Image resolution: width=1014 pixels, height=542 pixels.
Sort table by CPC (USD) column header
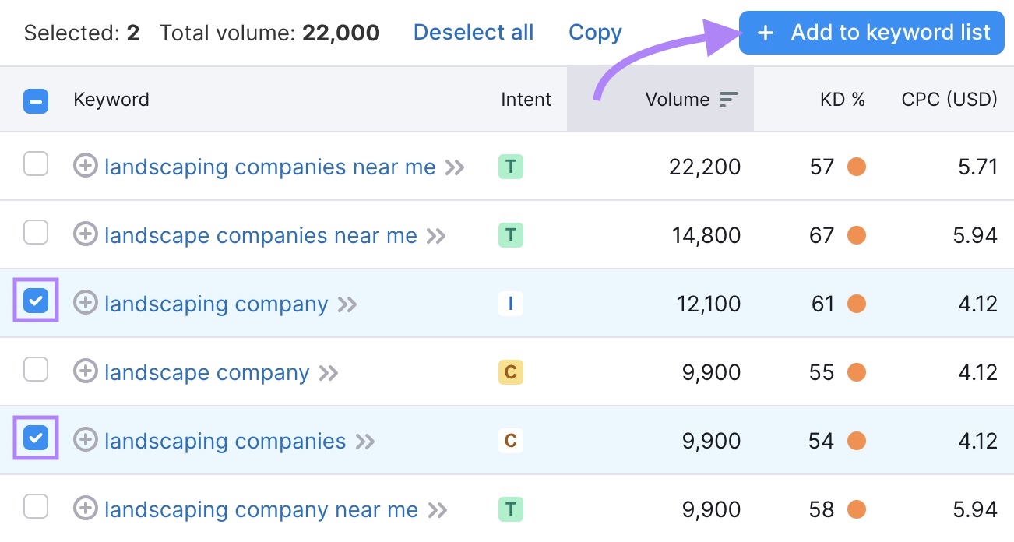pos(949,100)
